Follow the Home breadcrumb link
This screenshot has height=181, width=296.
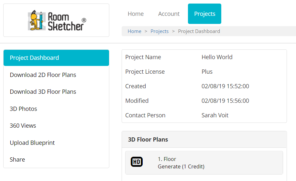134,31
